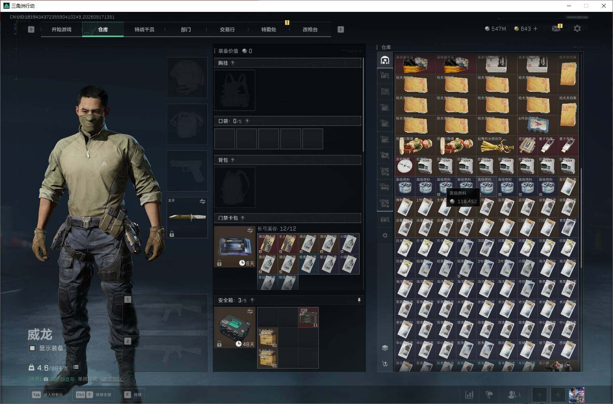The width and height of the screenshot is (613, 404).
Task: Click the Q key icon left of 开始游戏
Action: [x=31, y=29]
